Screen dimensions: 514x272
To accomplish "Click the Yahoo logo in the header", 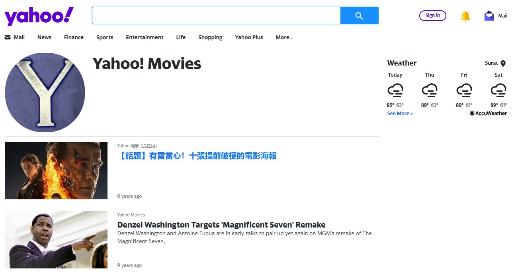I will tap(39, 16).
